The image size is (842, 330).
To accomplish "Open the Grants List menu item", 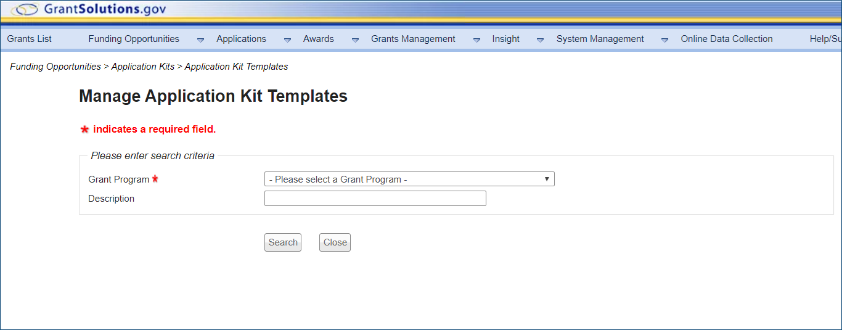I will (x=30, y=39).
